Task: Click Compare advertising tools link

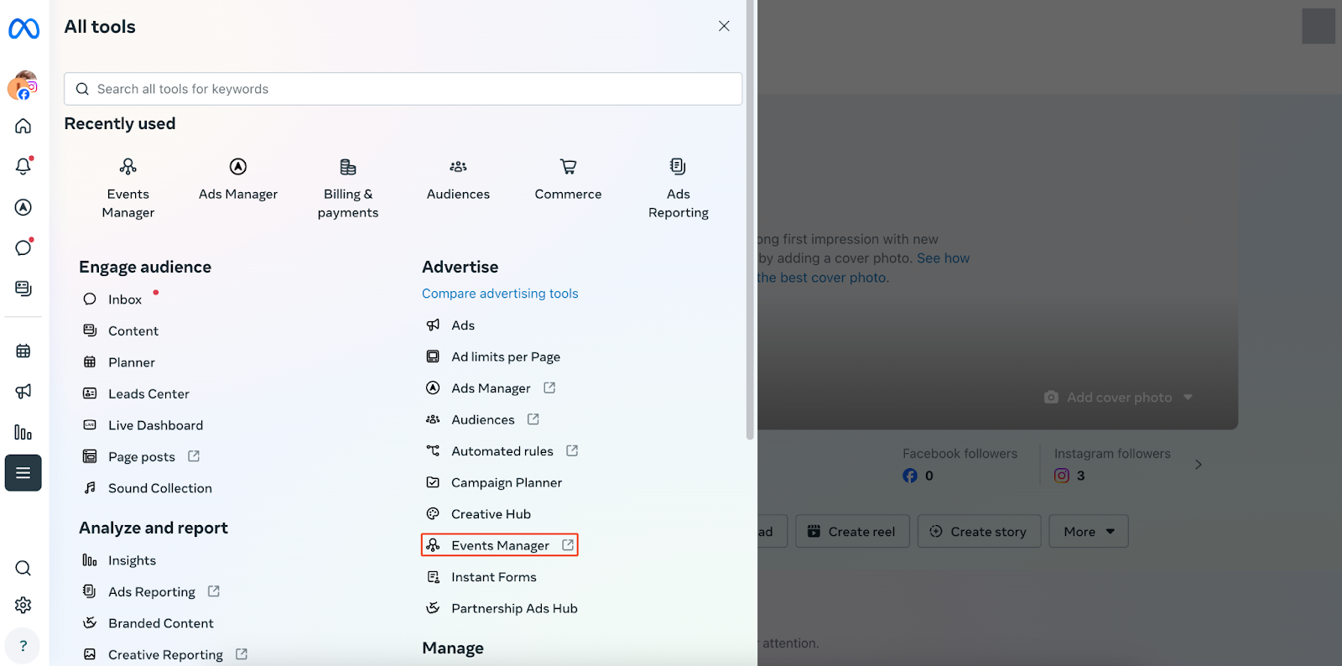Action: point(500,294)
